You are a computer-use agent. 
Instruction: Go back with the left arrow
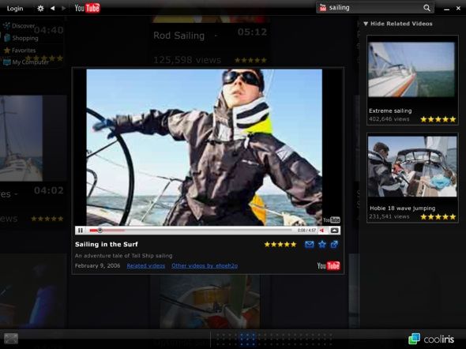[53, 9]
